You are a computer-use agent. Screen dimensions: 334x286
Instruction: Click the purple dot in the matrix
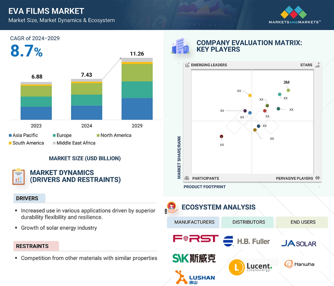click(245, 111)
